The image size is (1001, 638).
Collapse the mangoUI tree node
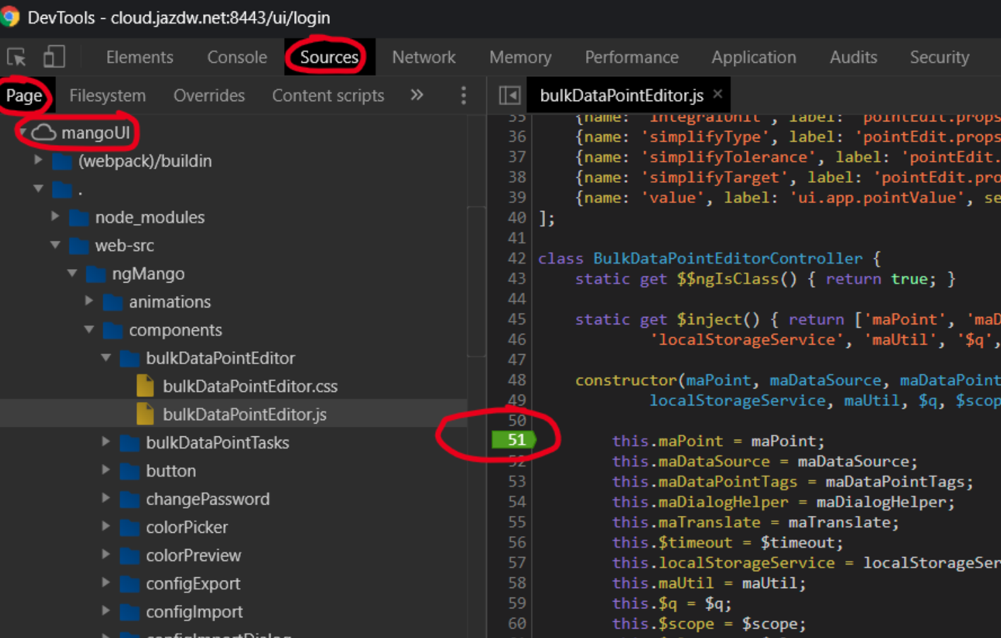[23, 132]
